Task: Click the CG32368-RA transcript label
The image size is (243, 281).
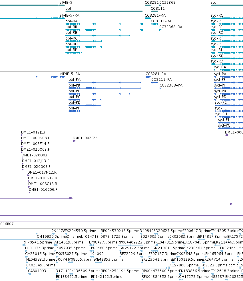Action: click(x=171, y=27)
